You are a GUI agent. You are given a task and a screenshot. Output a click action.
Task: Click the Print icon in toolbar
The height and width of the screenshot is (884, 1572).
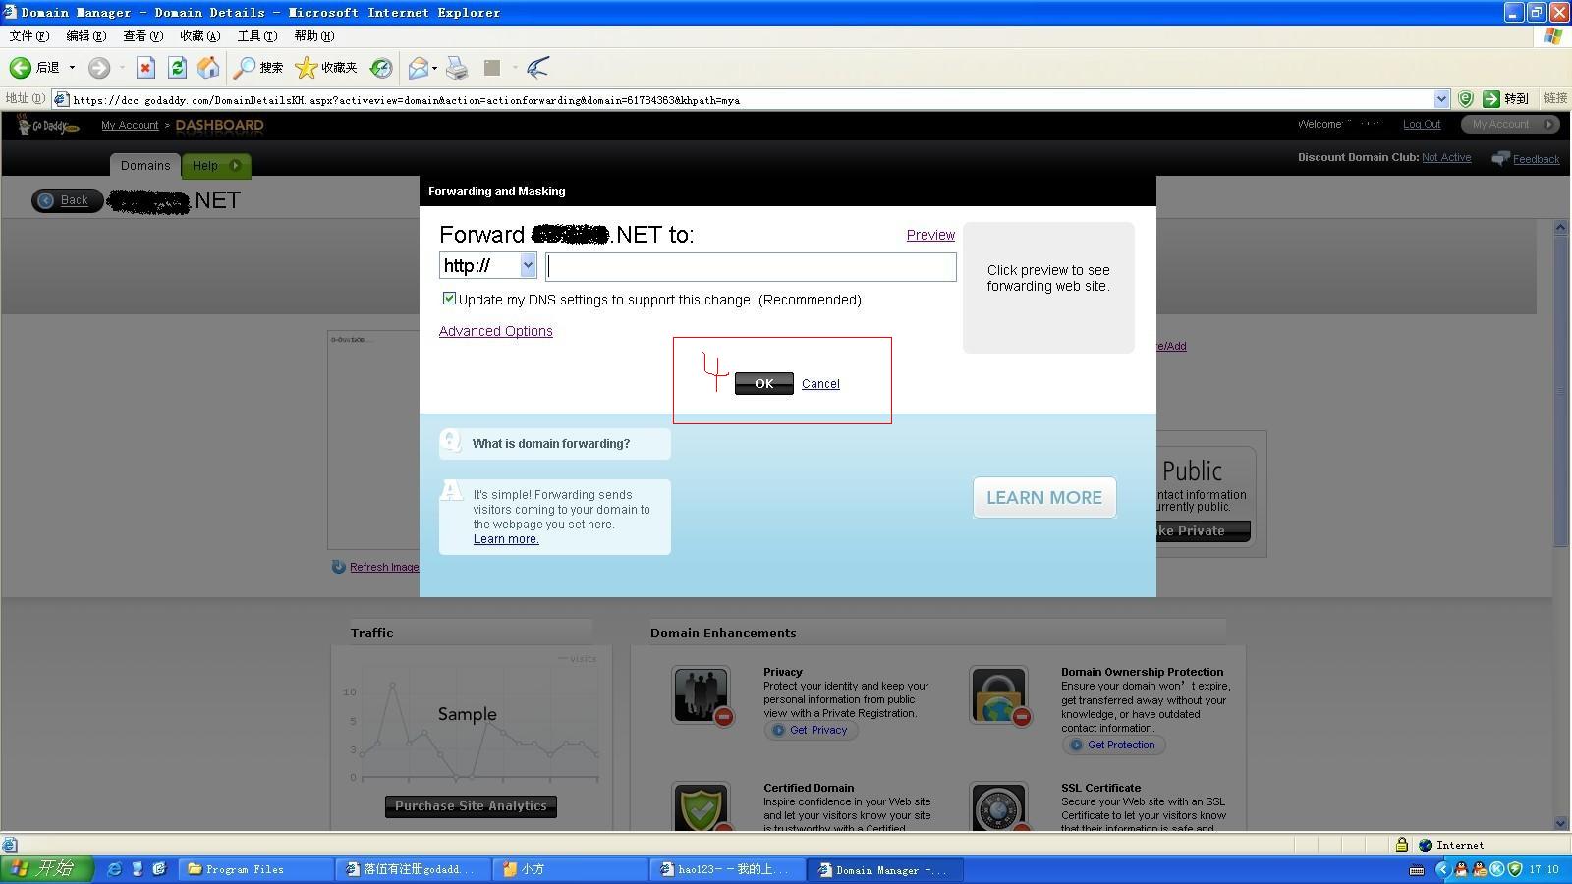point(457,68)
